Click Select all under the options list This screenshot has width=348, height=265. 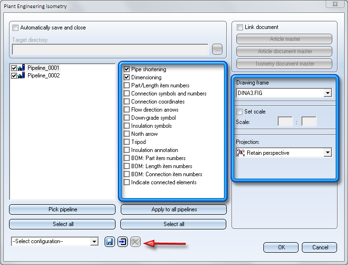[x=174, y=224]
